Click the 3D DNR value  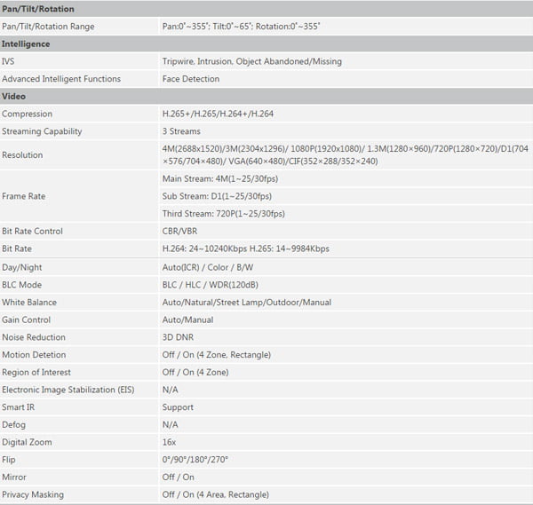[x=179, y=337]
